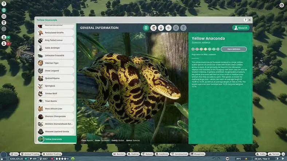Open the Facilities build menu
The width and height of the screenshot is (287, 161).
click(x=162, y=154)
